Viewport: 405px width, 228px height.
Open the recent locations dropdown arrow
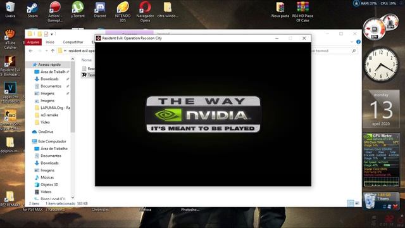coord(46,51)
